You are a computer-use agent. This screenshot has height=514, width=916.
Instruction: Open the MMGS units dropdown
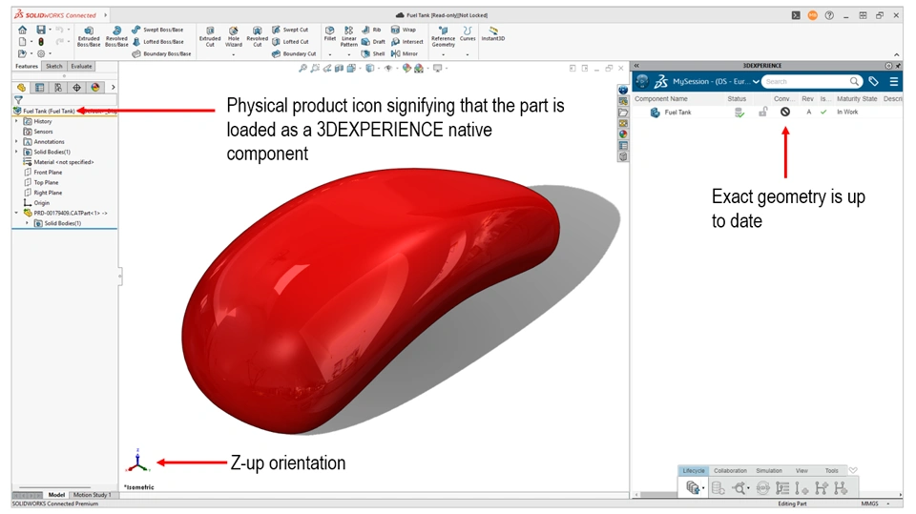[x=888, y=504]
